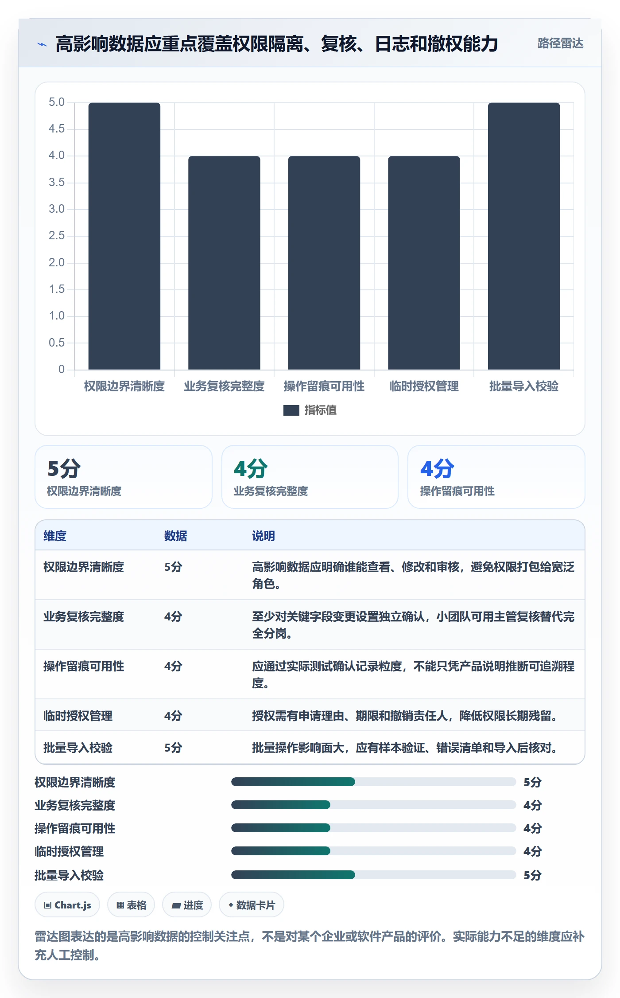Viewport: 620px width, 998px height.
Task: Open the 4分 操作留痕可用性 data card
Action: (496, 477)
